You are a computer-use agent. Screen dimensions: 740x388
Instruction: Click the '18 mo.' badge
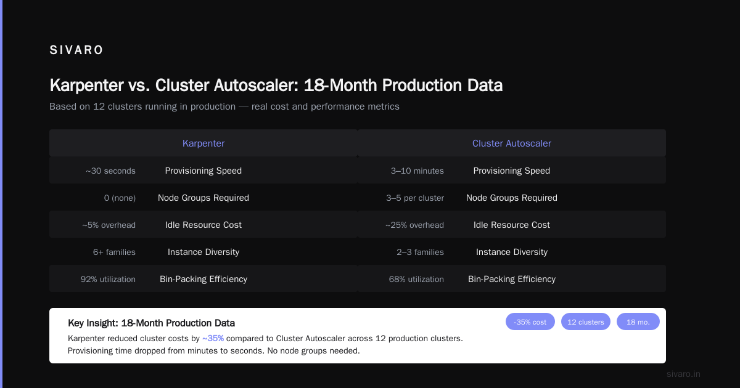pos(638,322)
